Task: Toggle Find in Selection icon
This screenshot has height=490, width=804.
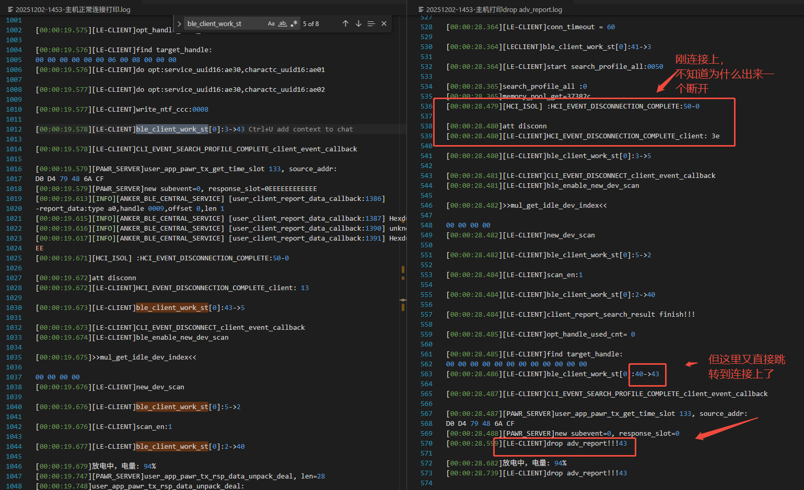Action: click(x=371, y=23)
